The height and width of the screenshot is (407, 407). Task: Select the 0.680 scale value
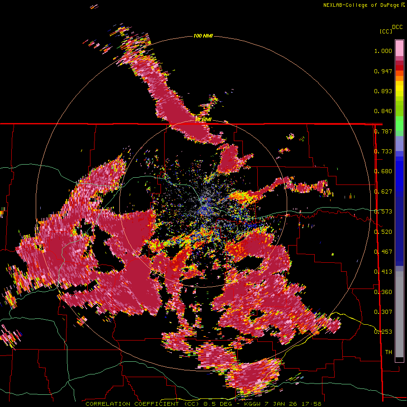(x=383, y=171)
